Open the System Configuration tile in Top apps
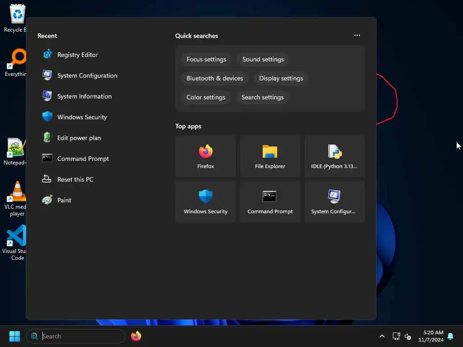The image size is (463, 347). coord(335,202)
